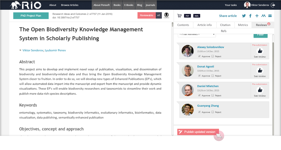Open the E-Books menu item
Viewport: 281px width, 150px height.
129,5
